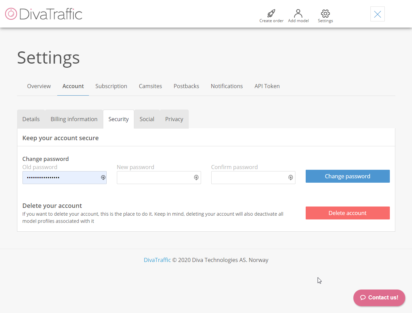The width and height of the screenshot is (412, 313).
Task: Switch to the Overview tab
Action: click(39, 86)
